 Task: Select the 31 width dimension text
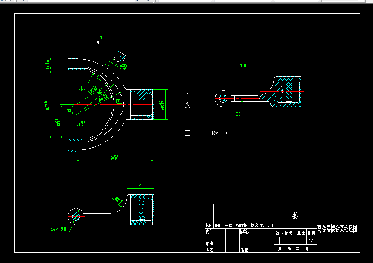point(140,185)
